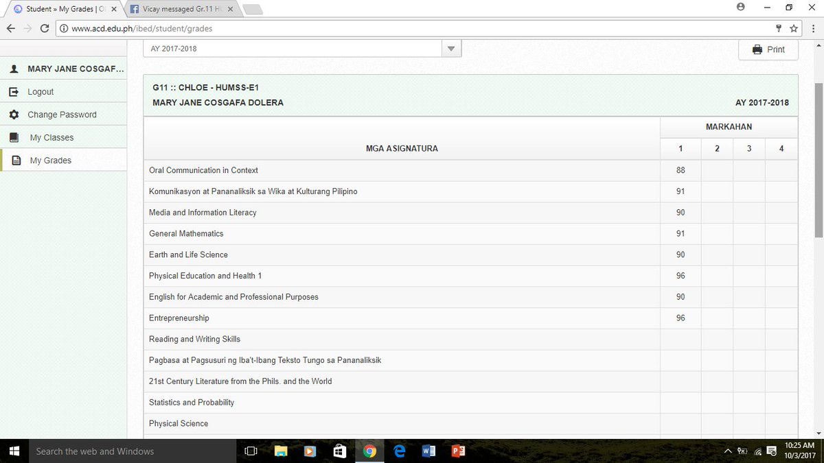Click English for Academic and Professional Purposes
The height and width of the screenshot is (463, 824).
pyautogui.click(x=233, y=297)
